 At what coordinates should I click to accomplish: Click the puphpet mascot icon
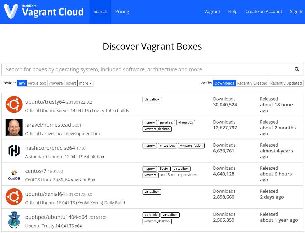14,220
